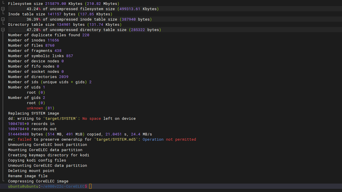The image size is (342, 192).
Task: Click the "Operation not permitted" error text
Action: tap(169, 140)
